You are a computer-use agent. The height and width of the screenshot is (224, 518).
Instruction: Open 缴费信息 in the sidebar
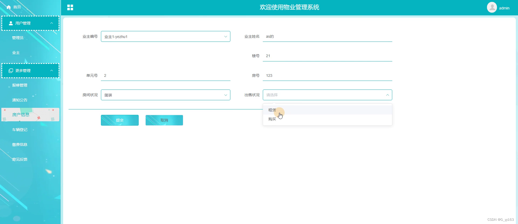[20, 144]
